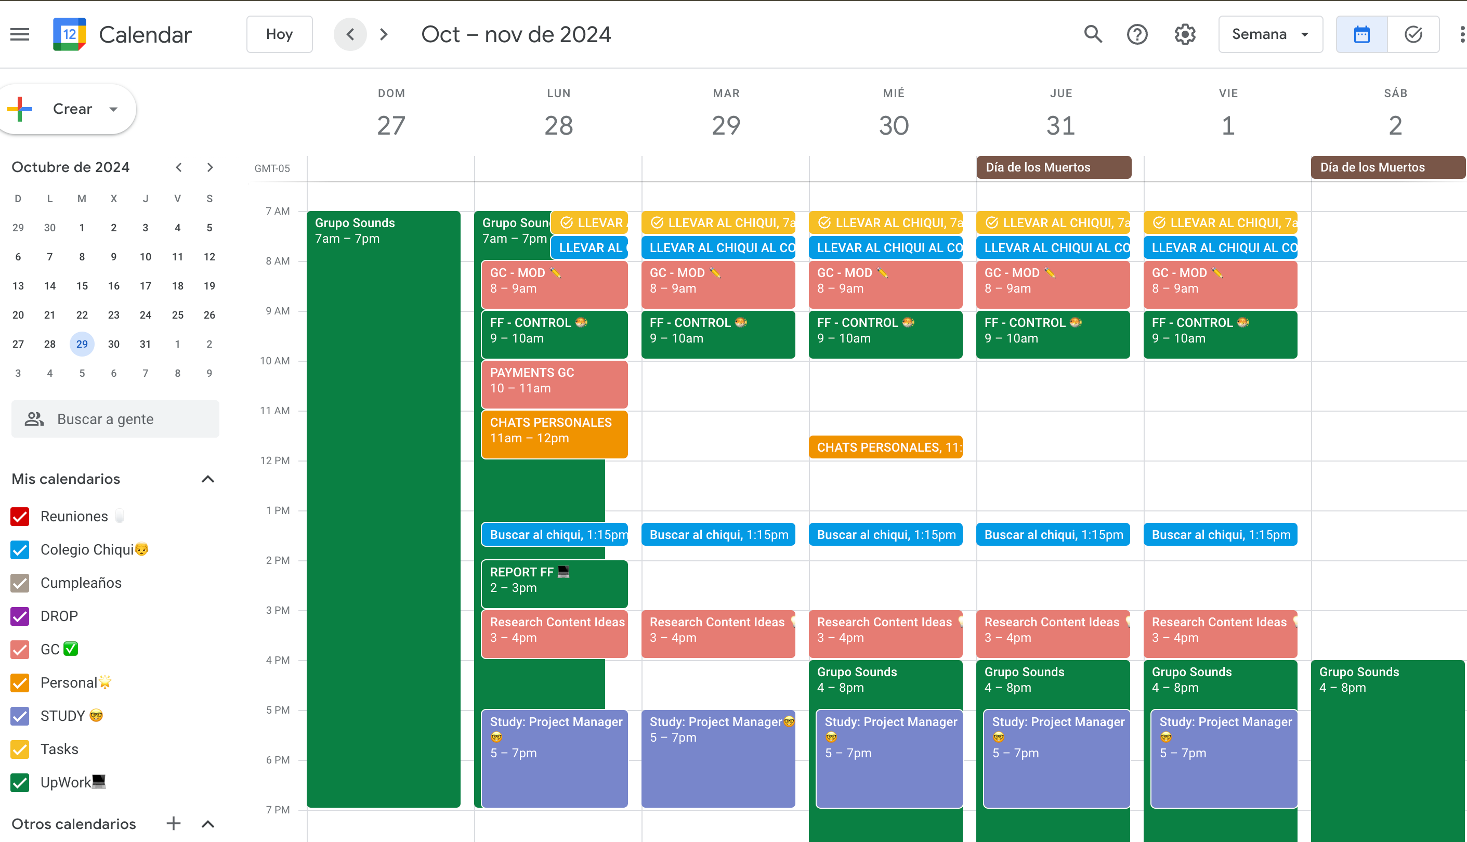
Task: Toggle the STUDY calendar checkbox
Action: 20,716
